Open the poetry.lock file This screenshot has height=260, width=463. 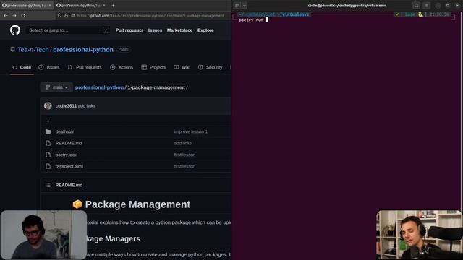(x=66, y=155)
